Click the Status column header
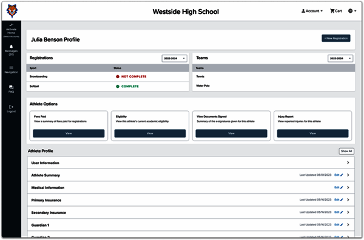 [x=118, y=68]
